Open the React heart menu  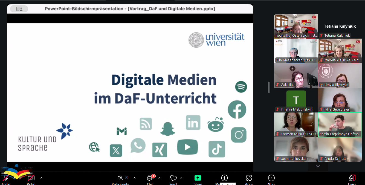pos(173,179)
